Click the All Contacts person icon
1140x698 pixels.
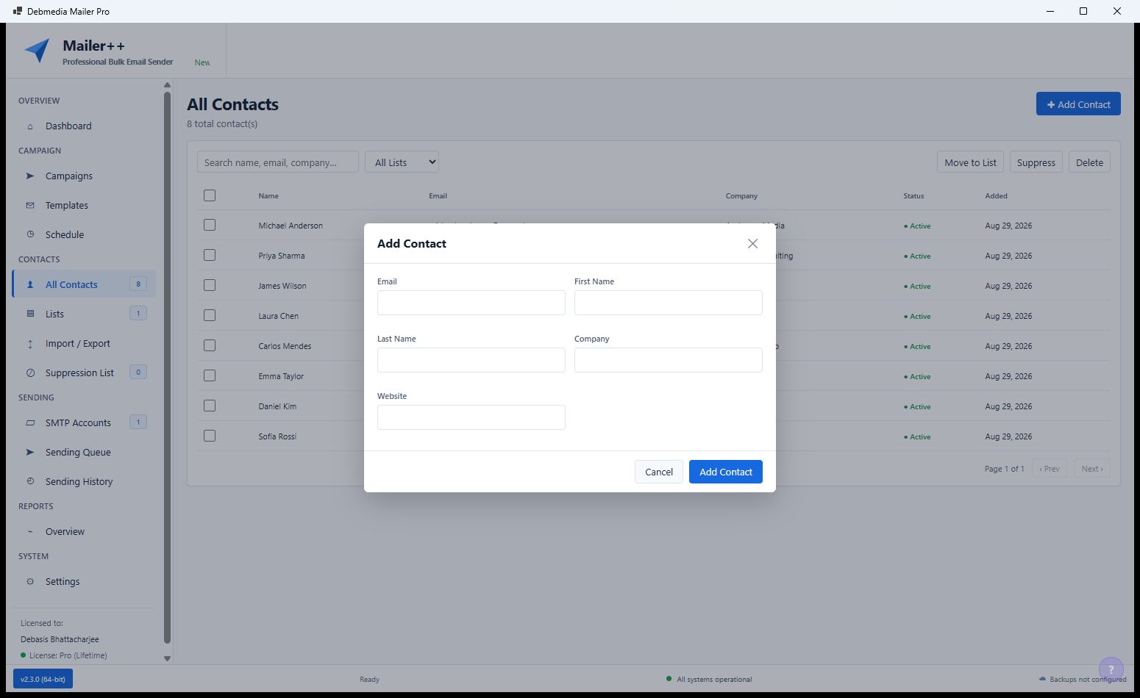30,285
